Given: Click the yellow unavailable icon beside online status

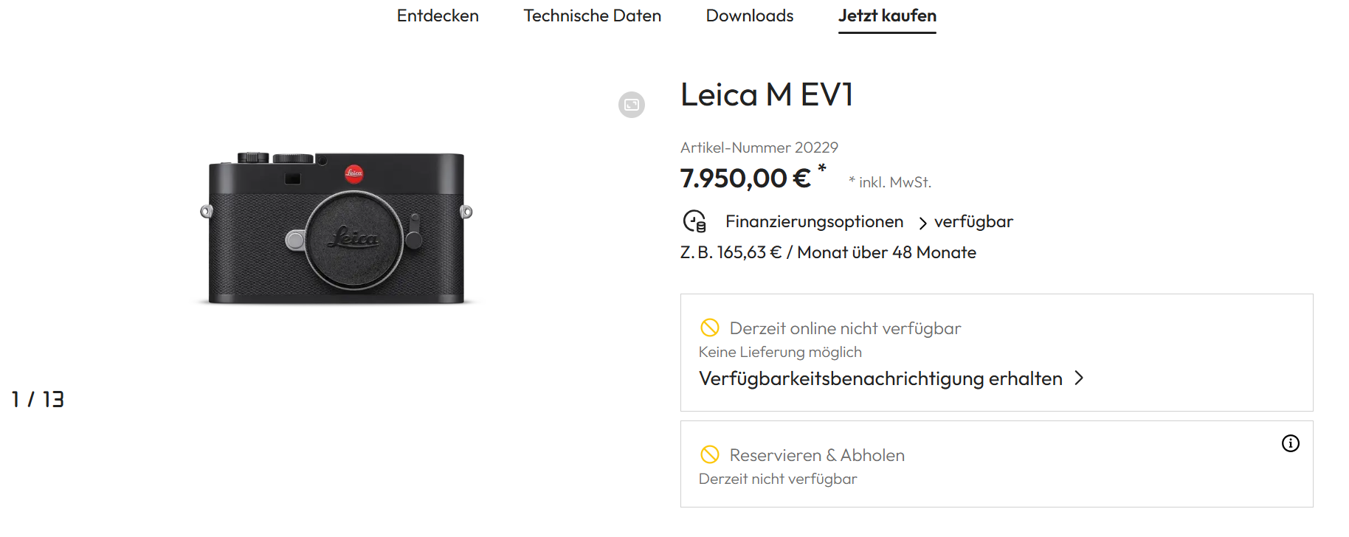Looking at the screenshot, I should [709, 328].
